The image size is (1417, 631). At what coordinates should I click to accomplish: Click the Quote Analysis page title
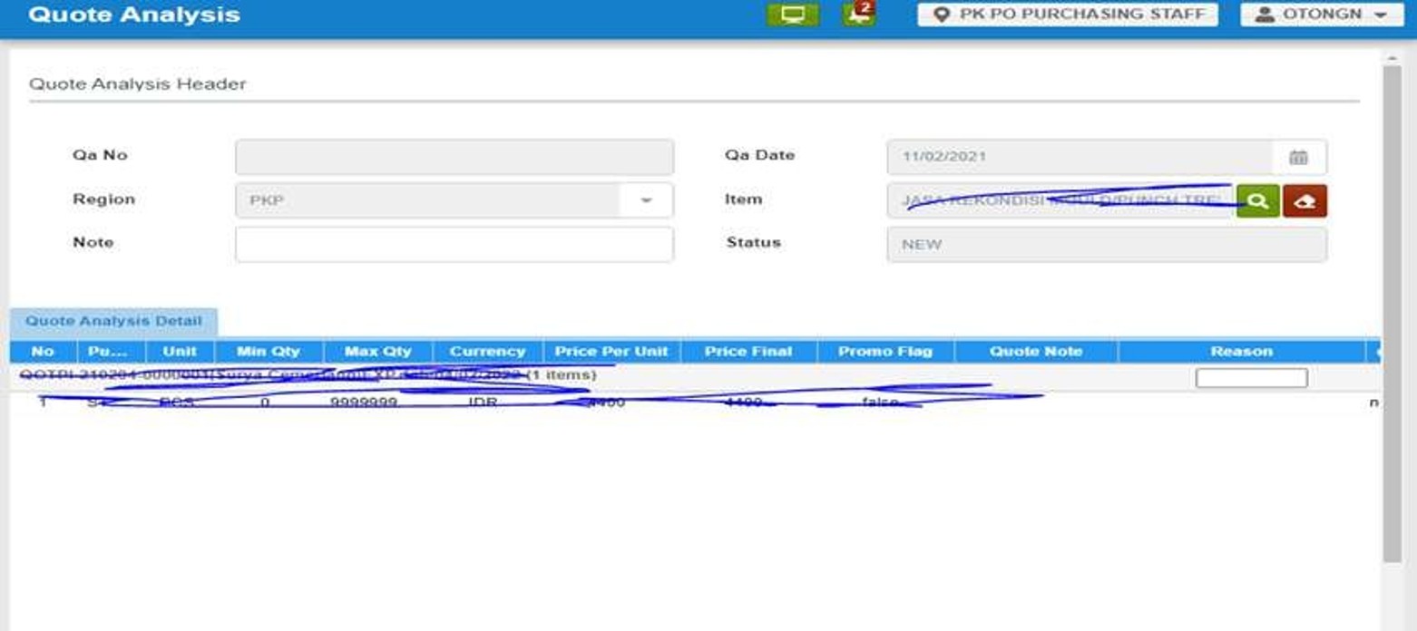point(134,15)
